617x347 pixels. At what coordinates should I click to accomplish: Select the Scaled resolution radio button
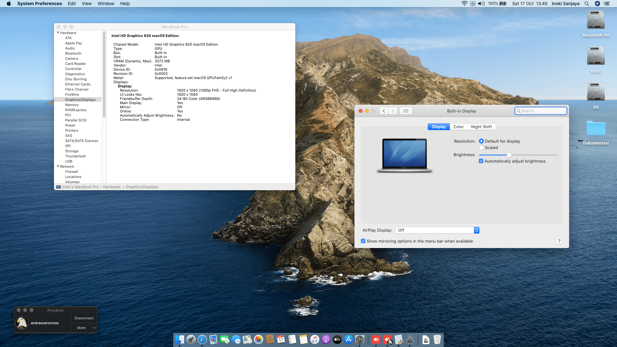pyautogui.click(x=481, y=147)
